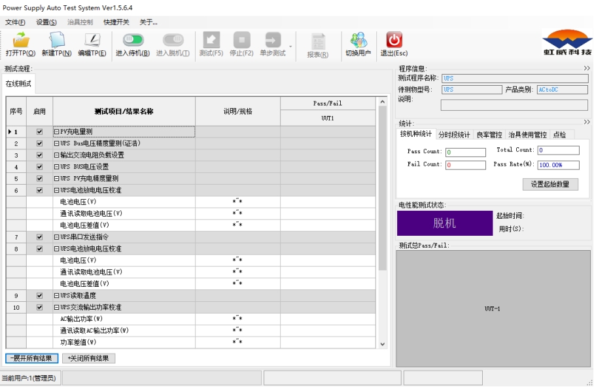
Task: Collapse the PV充电量测 item
Action: tap(56, 132)
